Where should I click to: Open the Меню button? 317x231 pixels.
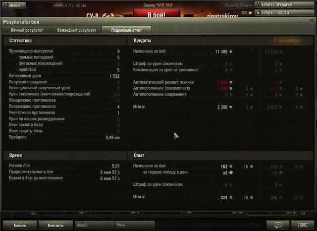click(14, 5)
